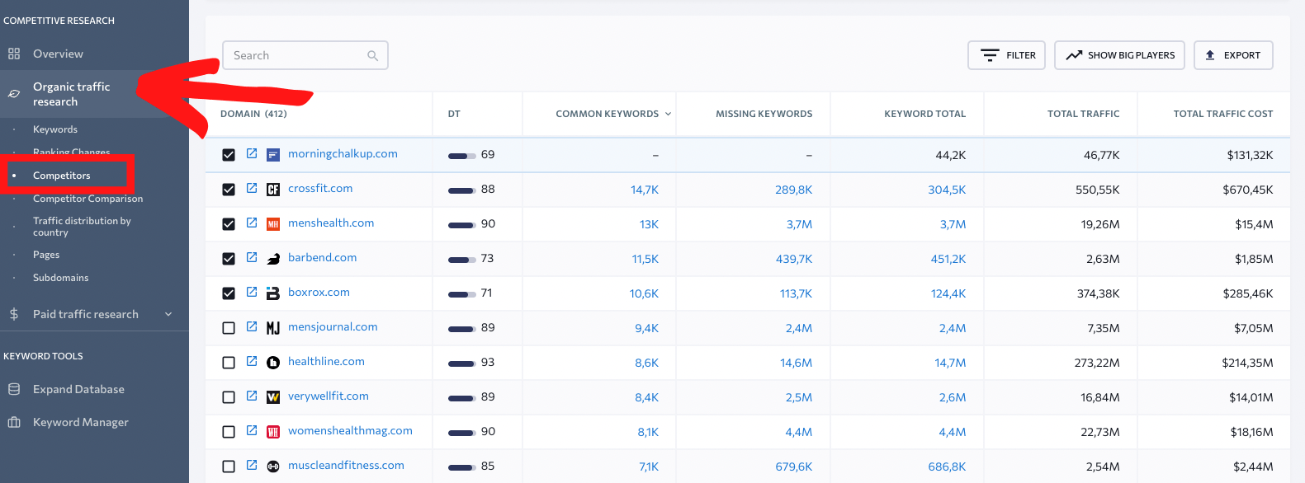Check the muscleandfitness.com checkbox
Screen dimensions: 1305x483
[x=229, y=467]
